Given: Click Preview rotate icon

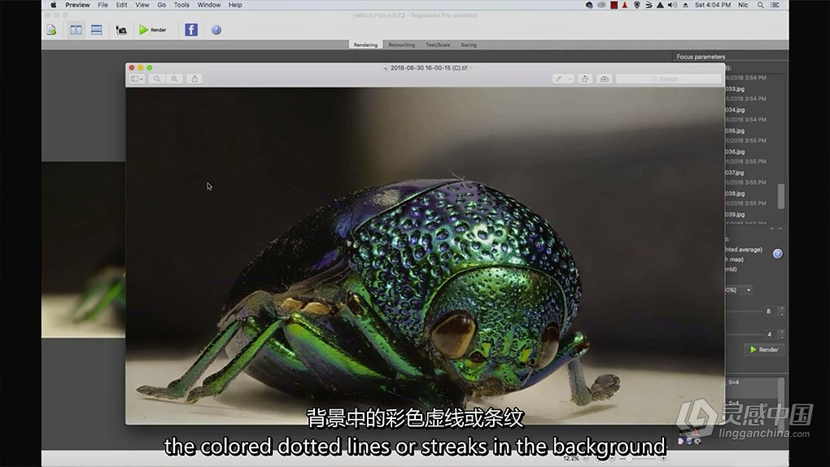Looking at the screenshot, I should click(585, 79).
